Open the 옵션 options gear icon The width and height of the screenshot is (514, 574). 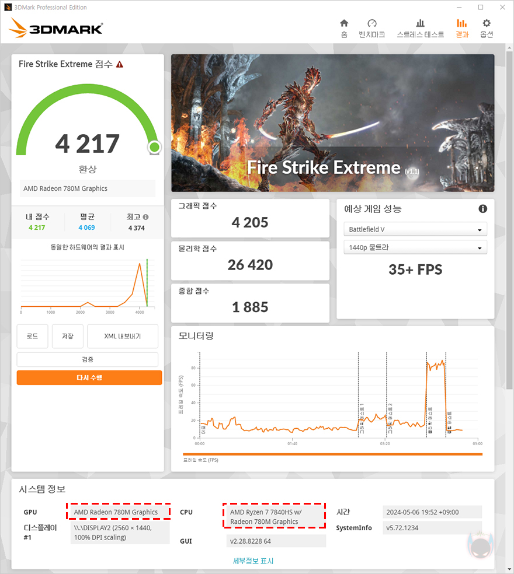coord(487,23)
